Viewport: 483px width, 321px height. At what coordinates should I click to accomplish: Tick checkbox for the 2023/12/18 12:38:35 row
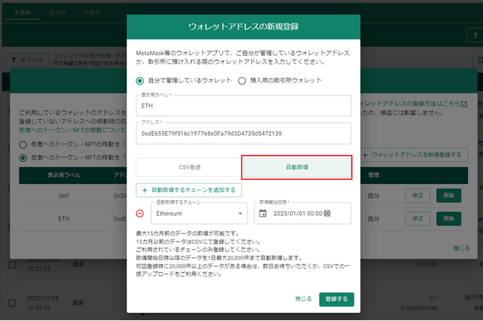point(13,303)
